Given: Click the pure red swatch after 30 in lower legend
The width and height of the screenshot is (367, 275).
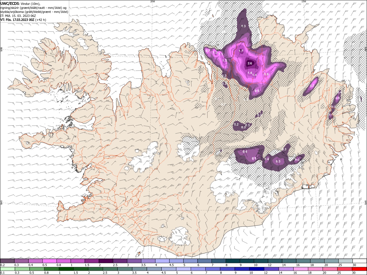Looking at the screenshot, I should coord(359,269).
